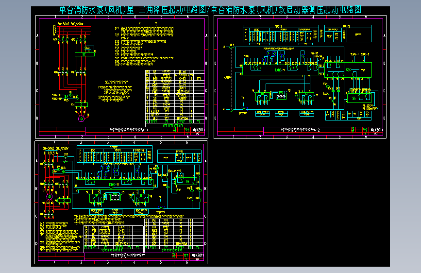Click the magenta motor symbol in the bottom-left sheet
421x273 pixels.
click(x=50, y=197)
